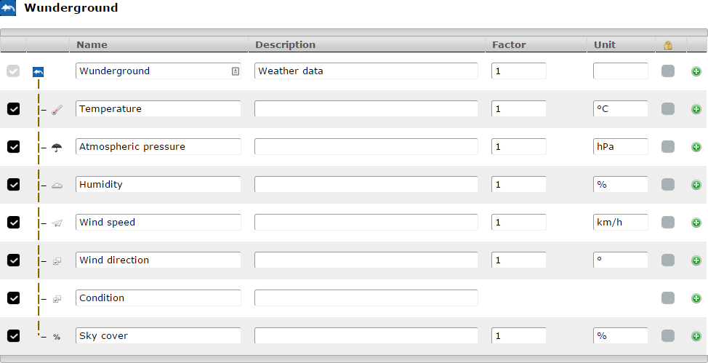Edit the Weather data description field
The width and height of the screenshot is (708, 363).
pyautogui.click(x=366, y=71)
